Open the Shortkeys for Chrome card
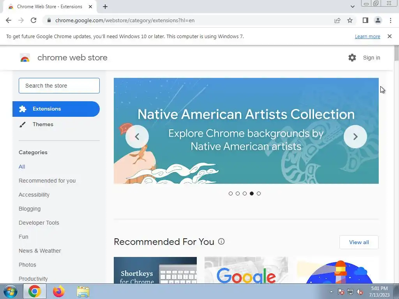Screen dimensions: 399x299 (x=155, y=270)
